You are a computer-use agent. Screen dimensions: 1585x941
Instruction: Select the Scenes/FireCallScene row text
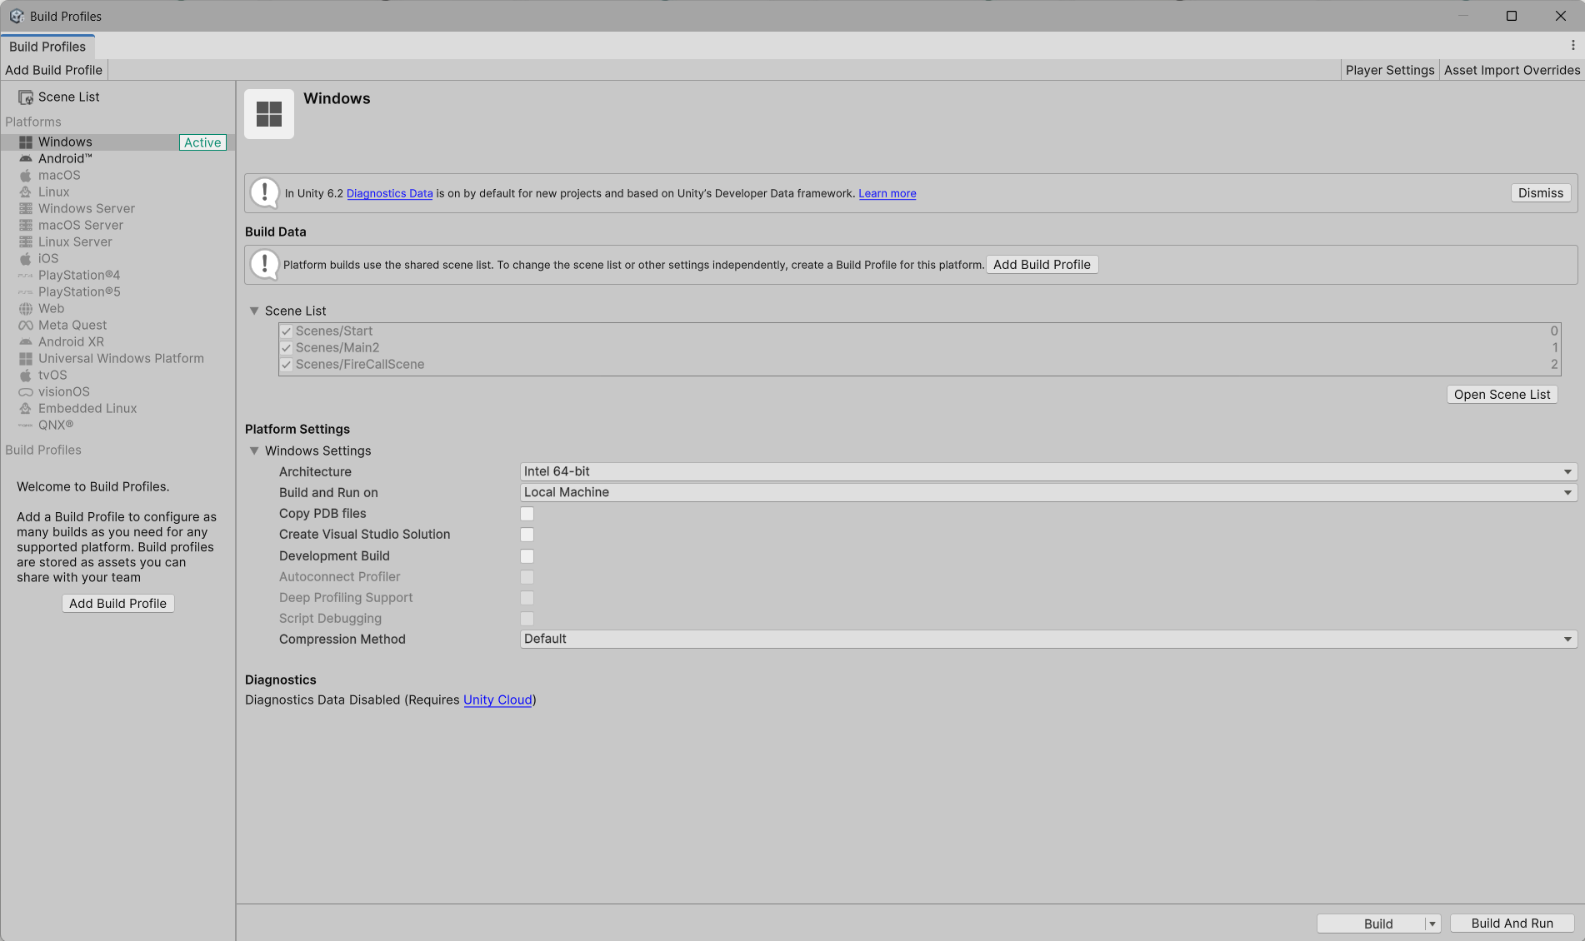pyautogui.click(x=360, y=365)
